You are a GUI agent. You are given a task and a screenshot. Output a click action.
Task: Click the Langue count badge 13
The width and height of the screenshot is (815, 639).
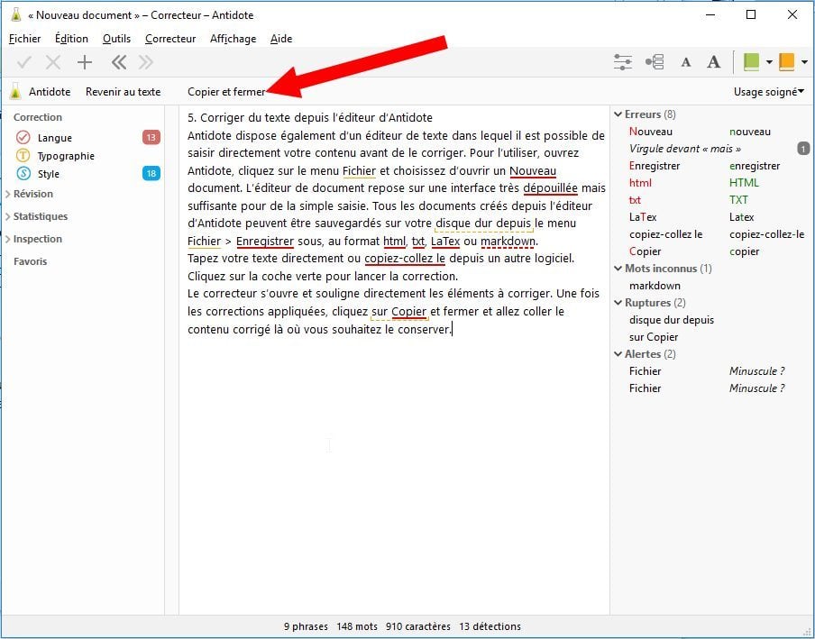(151, 137)
